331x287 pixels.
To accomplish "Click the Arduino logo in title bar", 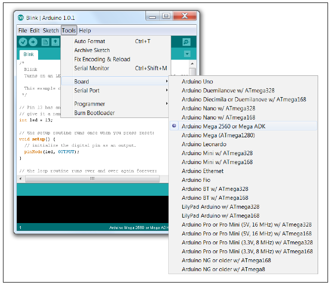I will [x=21, y=18].
